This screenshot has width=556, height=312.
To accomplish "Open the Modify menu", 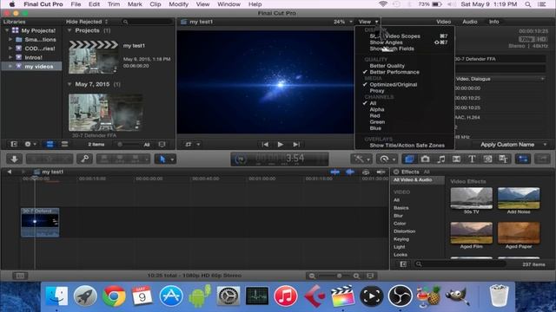I will coord(178,4).
